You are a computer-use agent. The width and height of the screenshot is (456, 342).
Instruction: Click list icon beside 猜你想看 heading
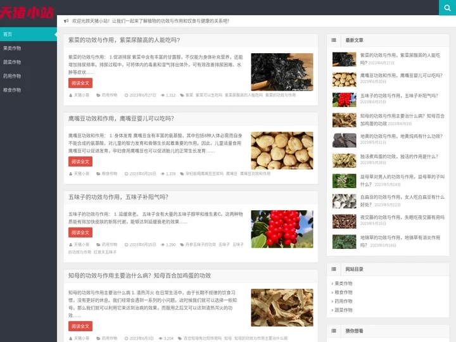click(334, 331)
